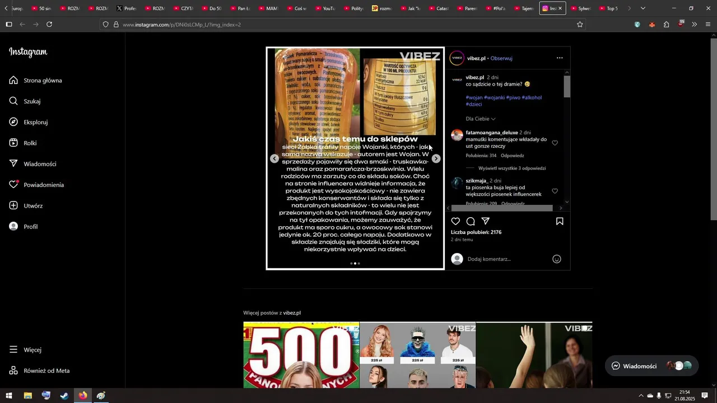Go to the previous carousel image
Screen dimensions: 717x403
[x=274, y=159]
